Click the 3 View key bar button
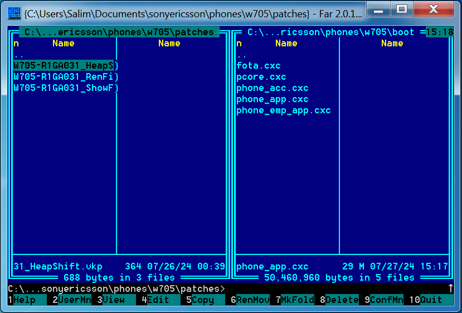The image size is (462, 313). coord(116,300)
